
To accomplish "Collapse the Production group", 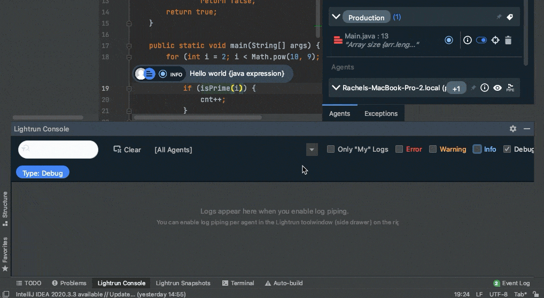I will click(336, 17).
